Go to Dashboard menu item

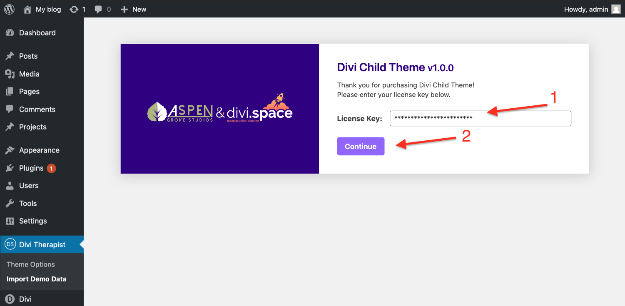pyautogui.click(x=37, y=33)
